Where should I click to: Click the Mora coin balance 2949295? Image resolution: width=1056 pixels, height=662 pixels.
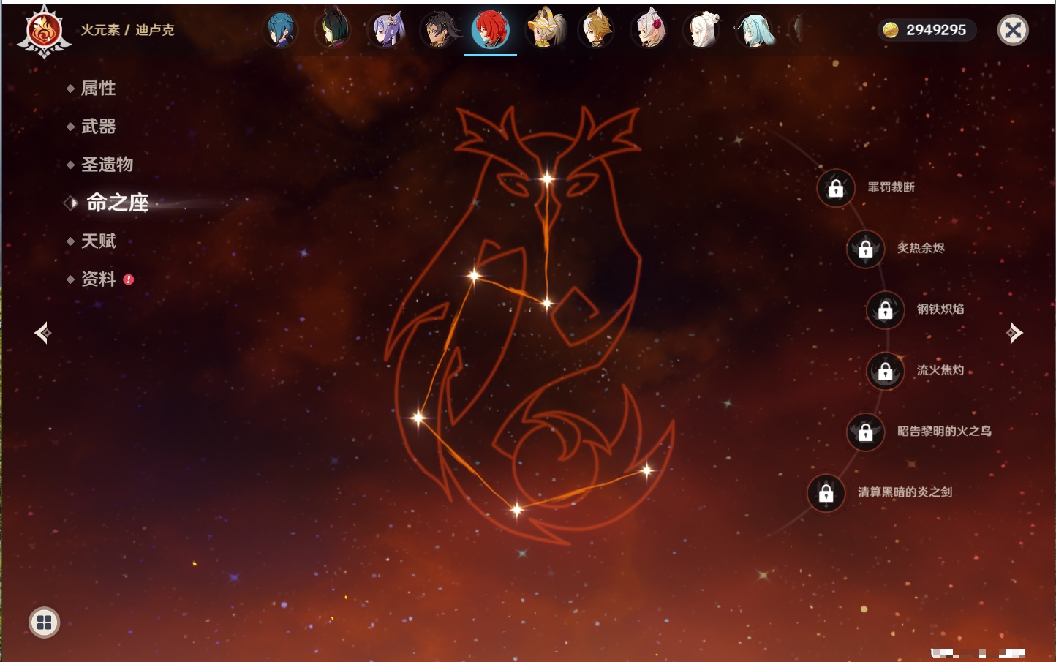tap(926, 30)
